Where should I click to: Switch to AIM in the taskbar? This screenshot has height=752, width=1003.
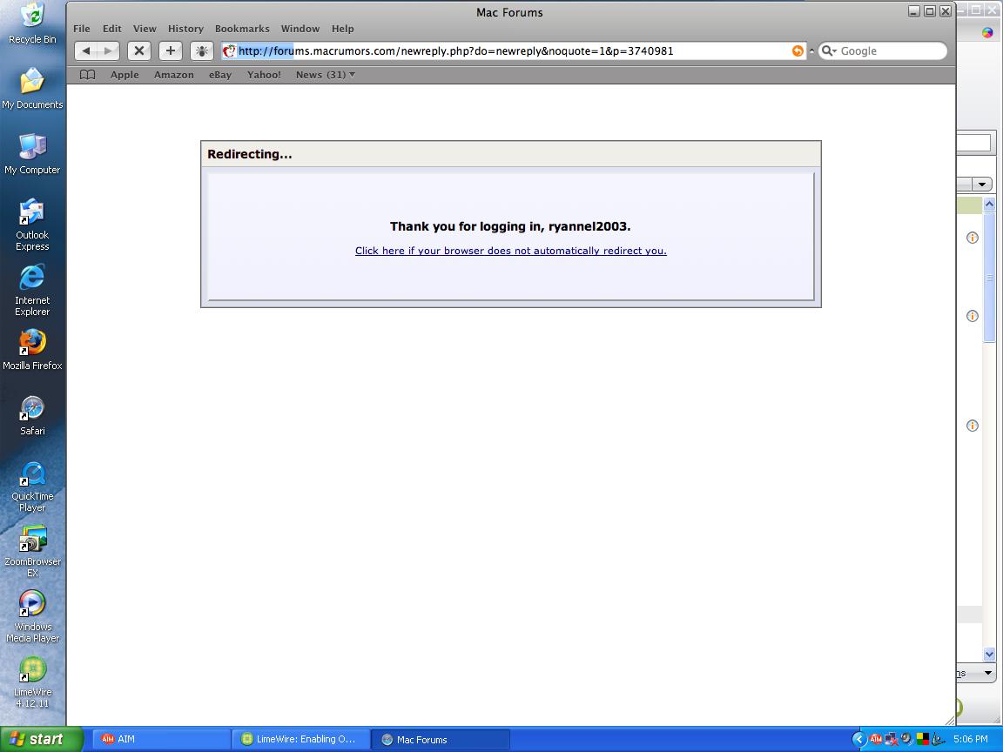(163, 739)
